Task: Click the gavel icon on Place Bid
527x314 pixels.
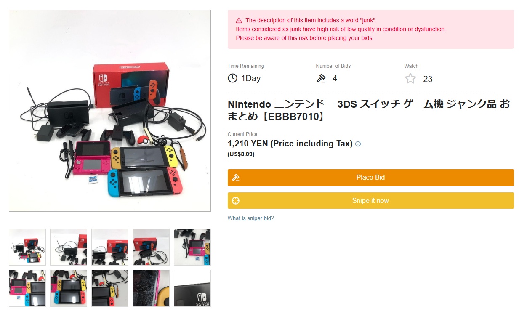Action: 236,178
